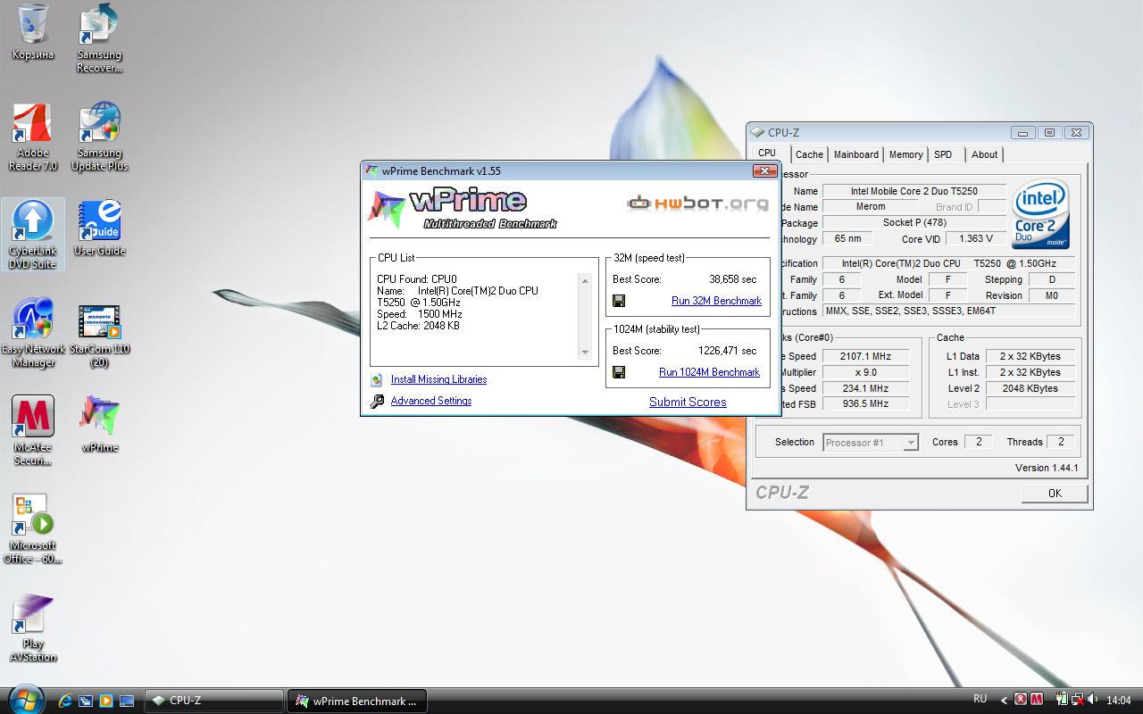1143x714 pixels.
Task: Click the 'x 9.0' multiplier value
Action: [x=865, y=372]
